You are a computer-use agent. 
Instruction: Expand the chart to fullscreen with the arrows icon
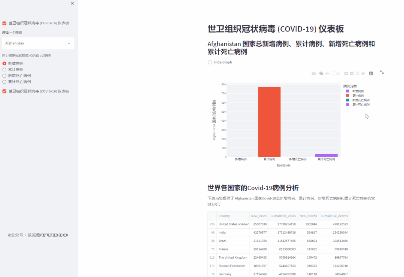tap(382, 73)
